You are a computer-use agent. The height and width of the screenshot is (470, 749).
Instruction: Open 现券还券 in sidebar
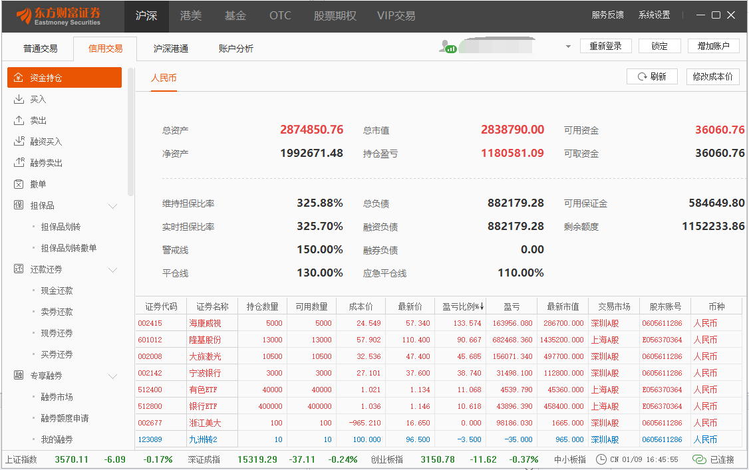57,333
